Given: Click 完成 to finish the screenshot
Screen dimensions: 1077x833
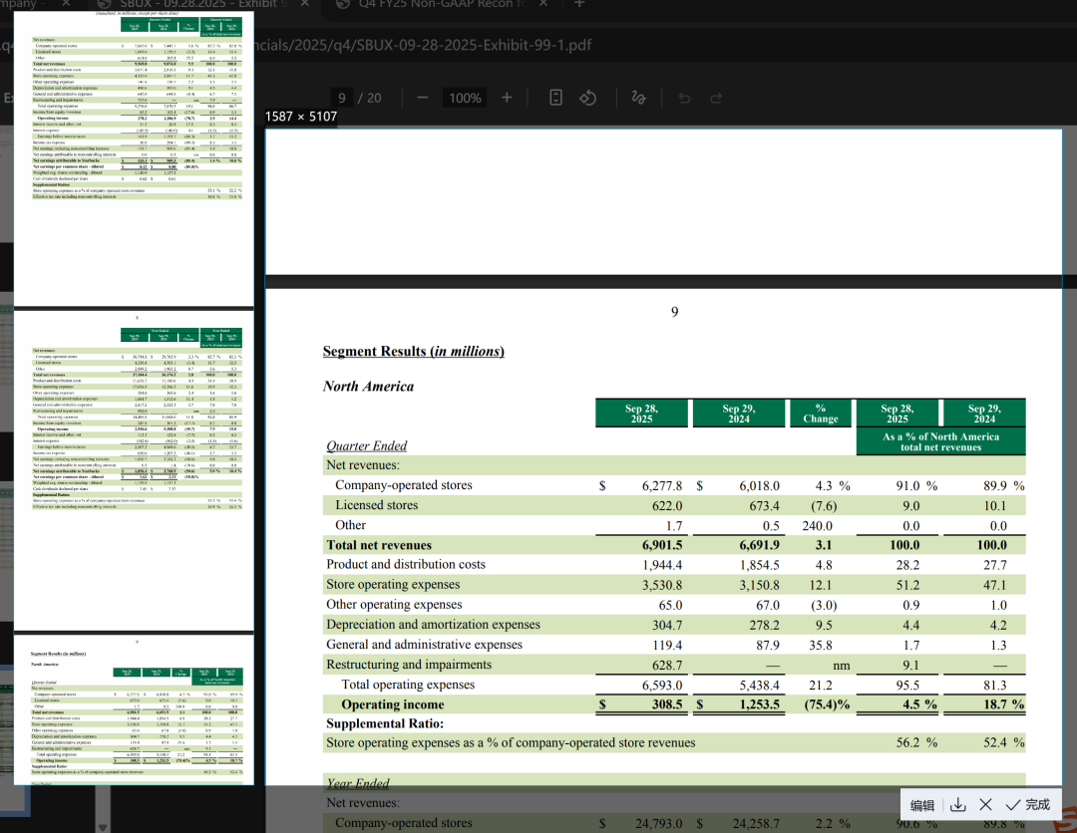Looking at the screenshot, I should [x=1028, y=804].
